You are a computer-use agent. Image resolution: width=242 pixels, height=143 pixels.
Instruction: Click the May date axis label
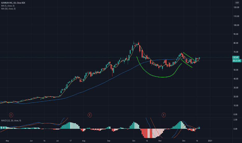pos(7,141)
